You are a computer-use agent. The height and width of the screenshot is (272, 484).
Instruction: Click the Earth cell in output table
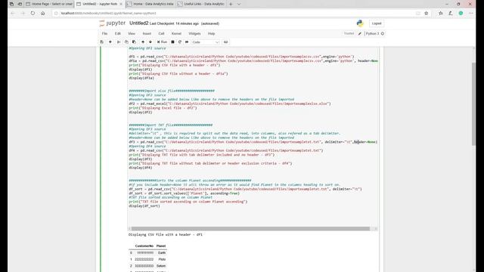161,253
